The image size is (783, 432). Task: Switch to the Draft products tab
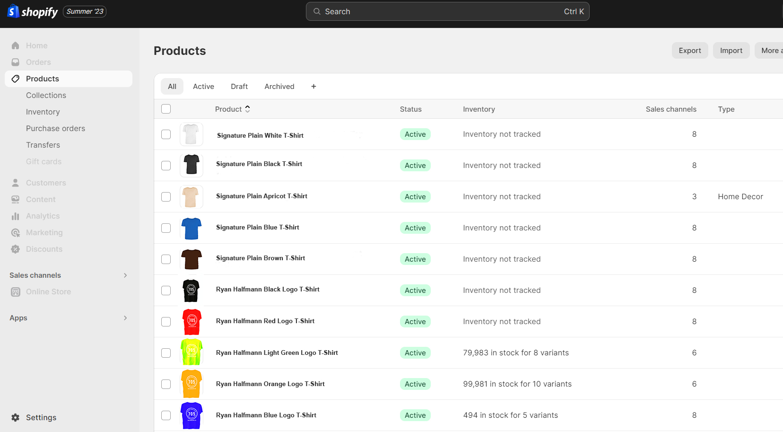(239, 86)
